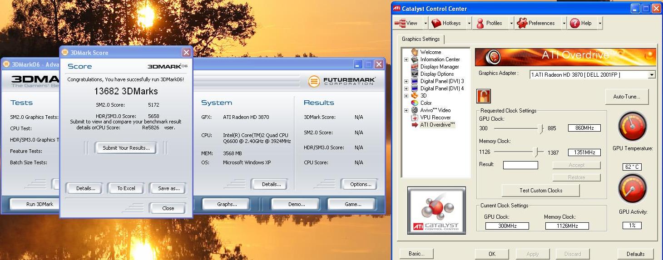
Task: Click the 62 °C temperature readout
Action: (632, 167)
